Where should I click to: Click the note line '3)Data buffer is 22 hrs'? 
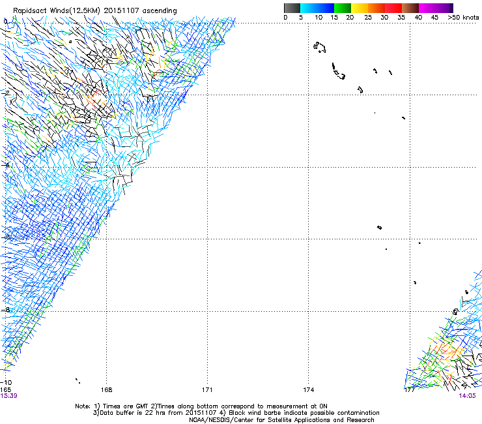236,413
